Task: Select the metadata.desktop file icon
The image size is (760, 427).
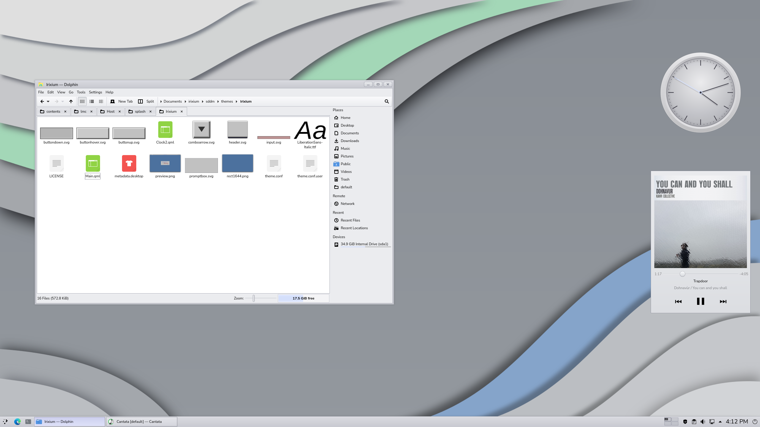Action: pyautogui.click(x=129, y=163)
